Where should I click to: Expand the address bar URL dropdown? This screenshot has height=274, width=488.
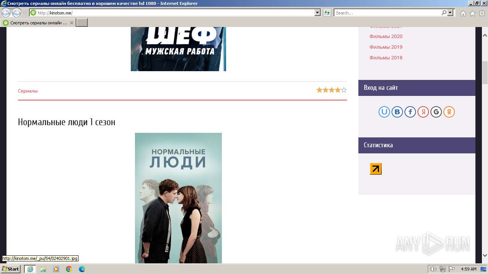[x=318, y=13]
